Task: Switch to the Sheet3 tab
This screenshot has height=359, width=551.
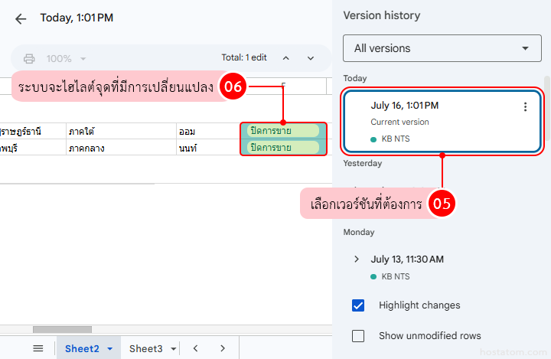Action: (146, 348)
